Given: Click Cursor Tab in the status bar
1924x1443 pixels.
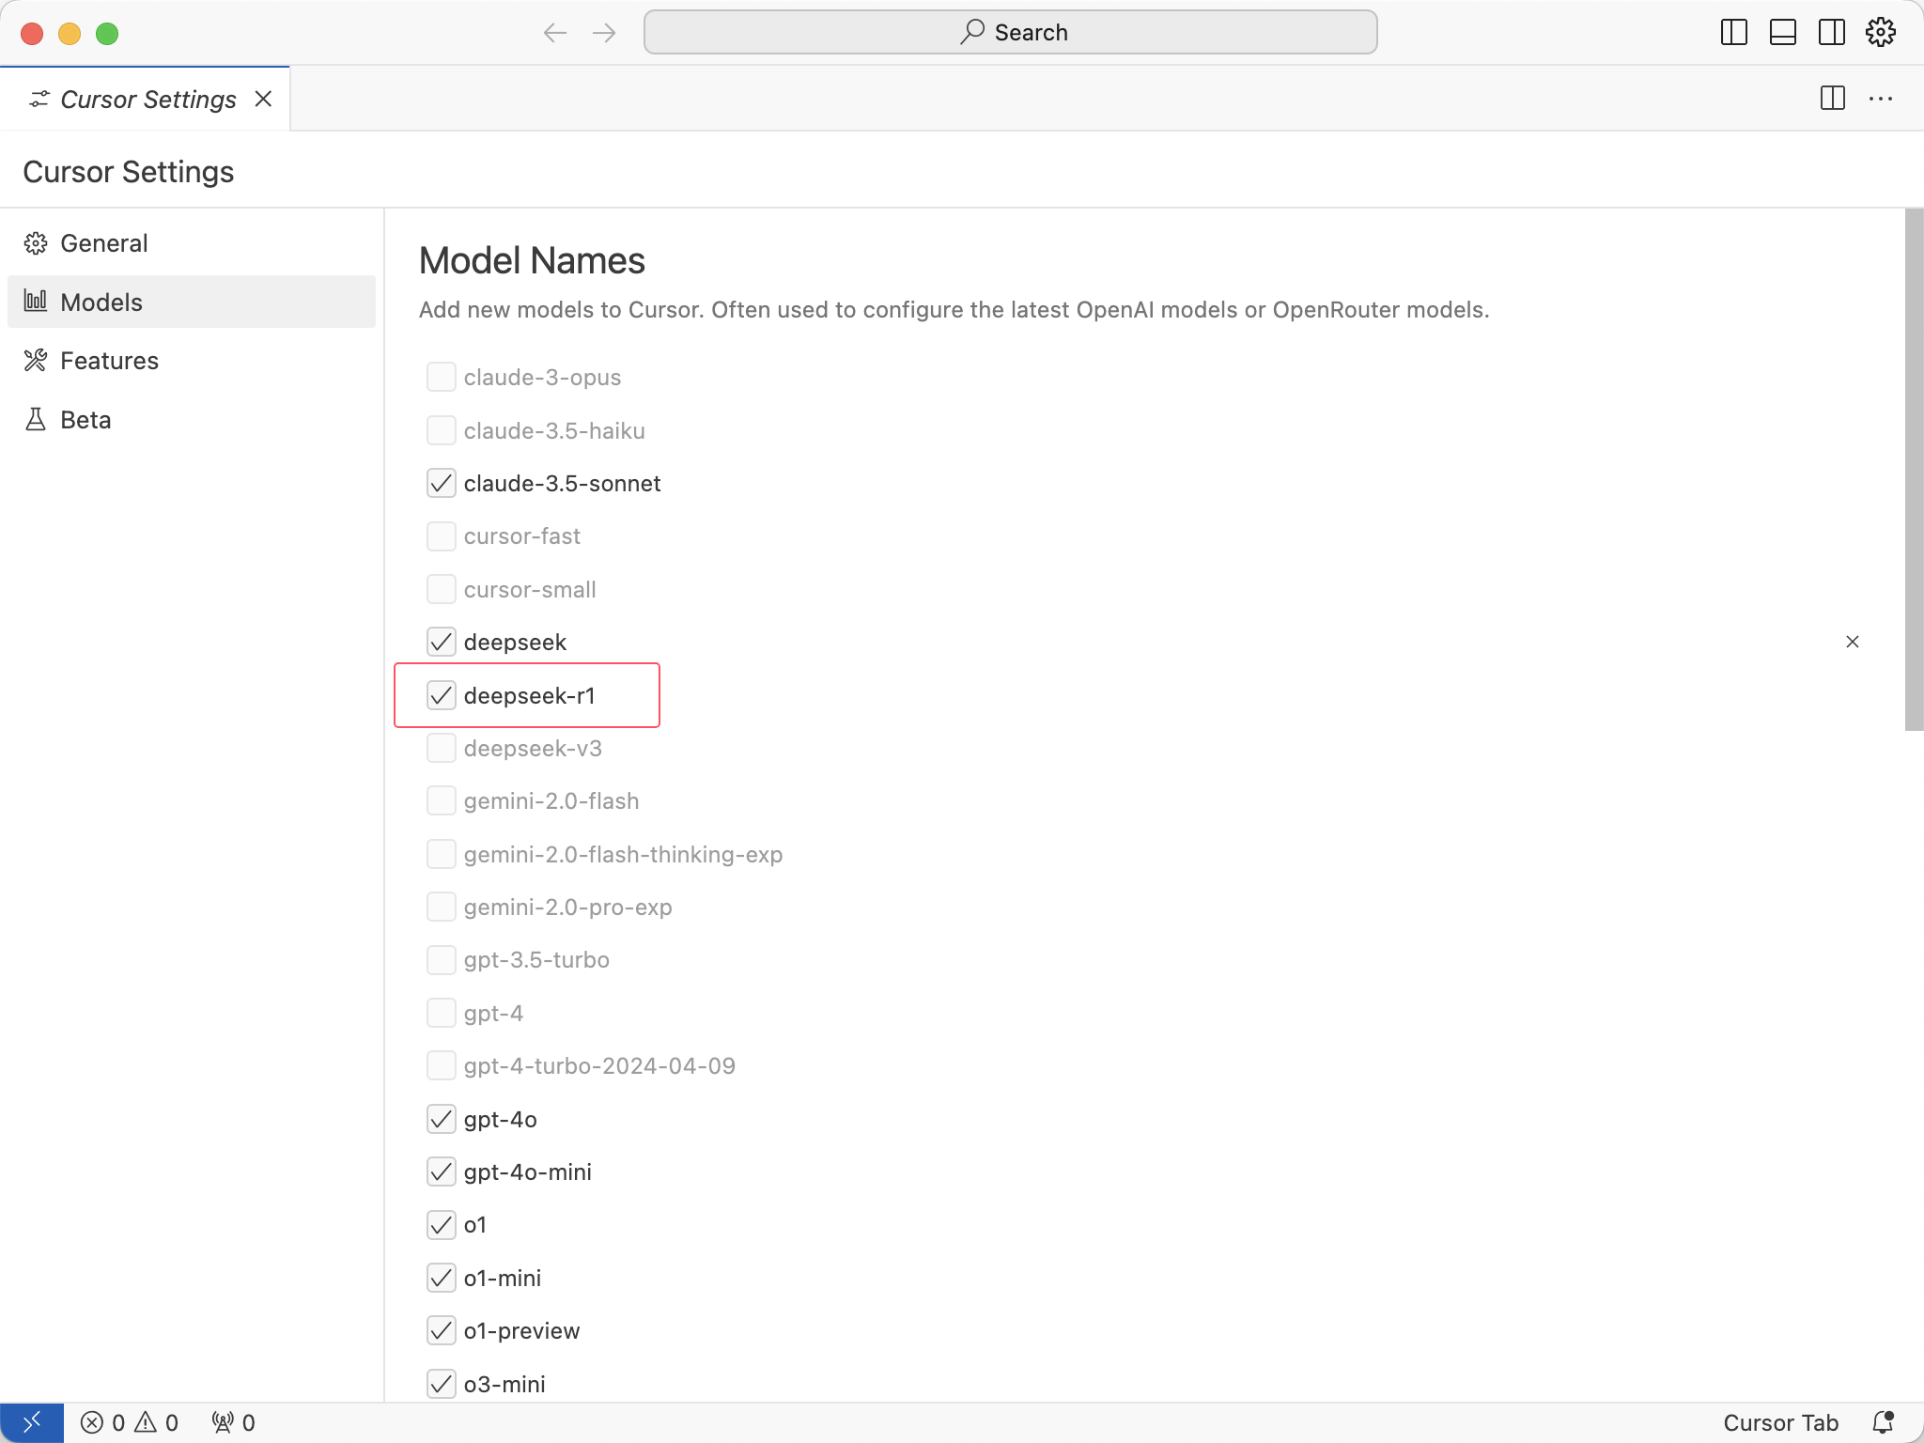Looking at the screenshot, I should point(1779,1422).
